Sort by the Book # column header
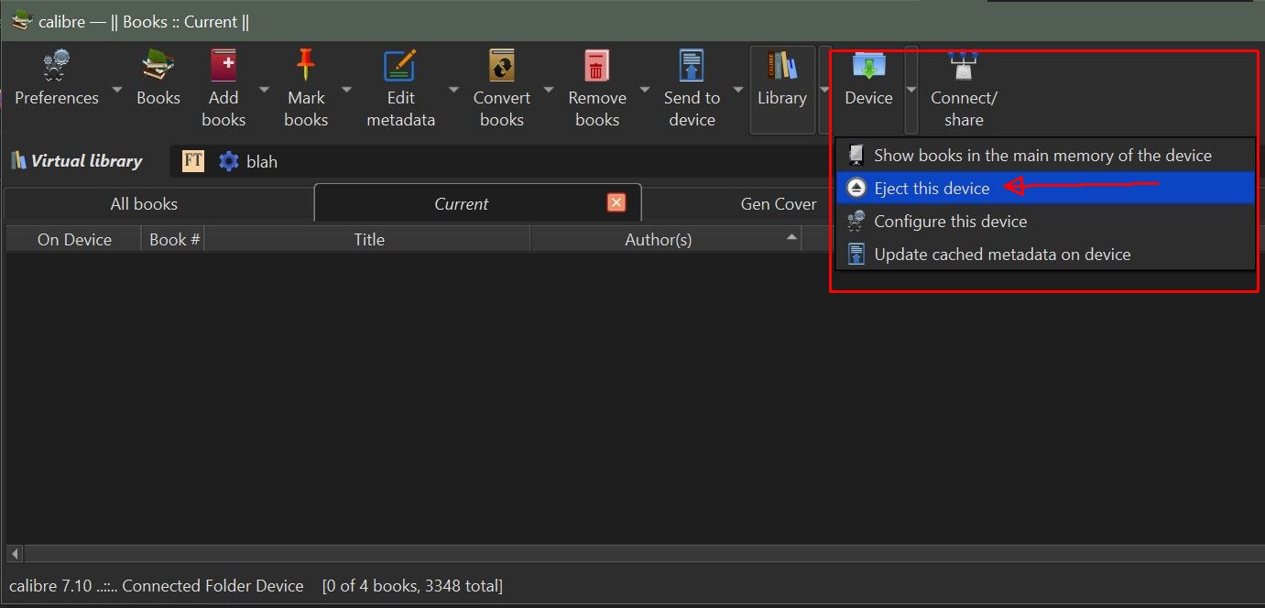 (174, 240)
